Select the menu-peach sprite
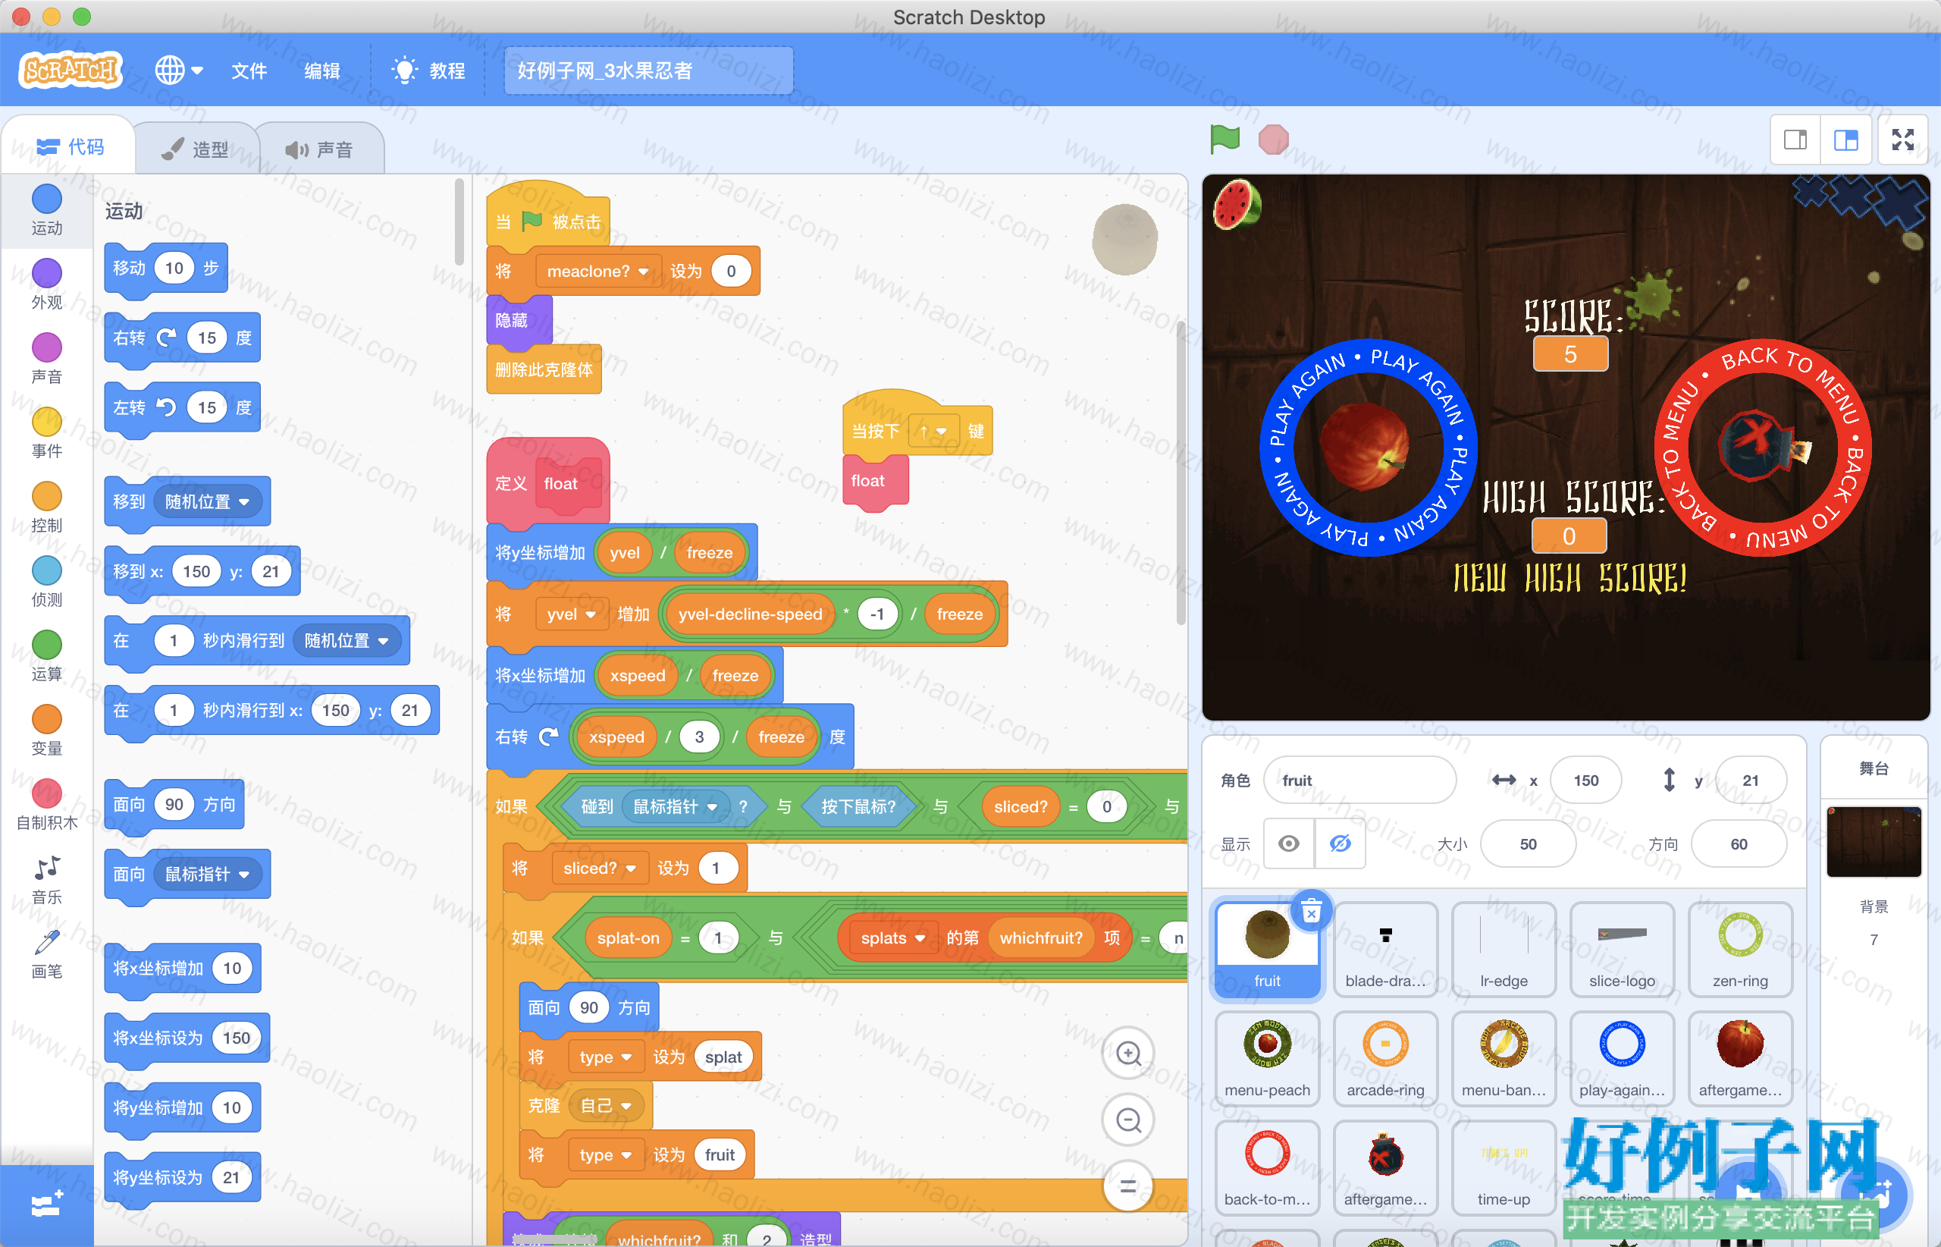 pyautogui.click(x=1268, y=1059)
